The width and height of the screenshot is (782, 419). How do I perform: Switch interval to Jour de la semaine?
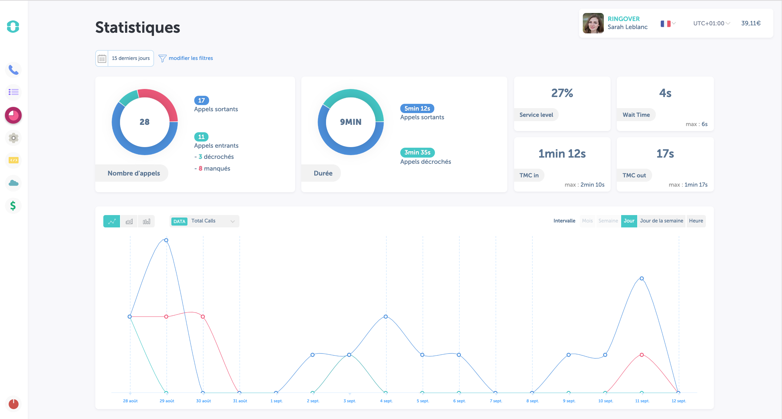click(662, 221)
